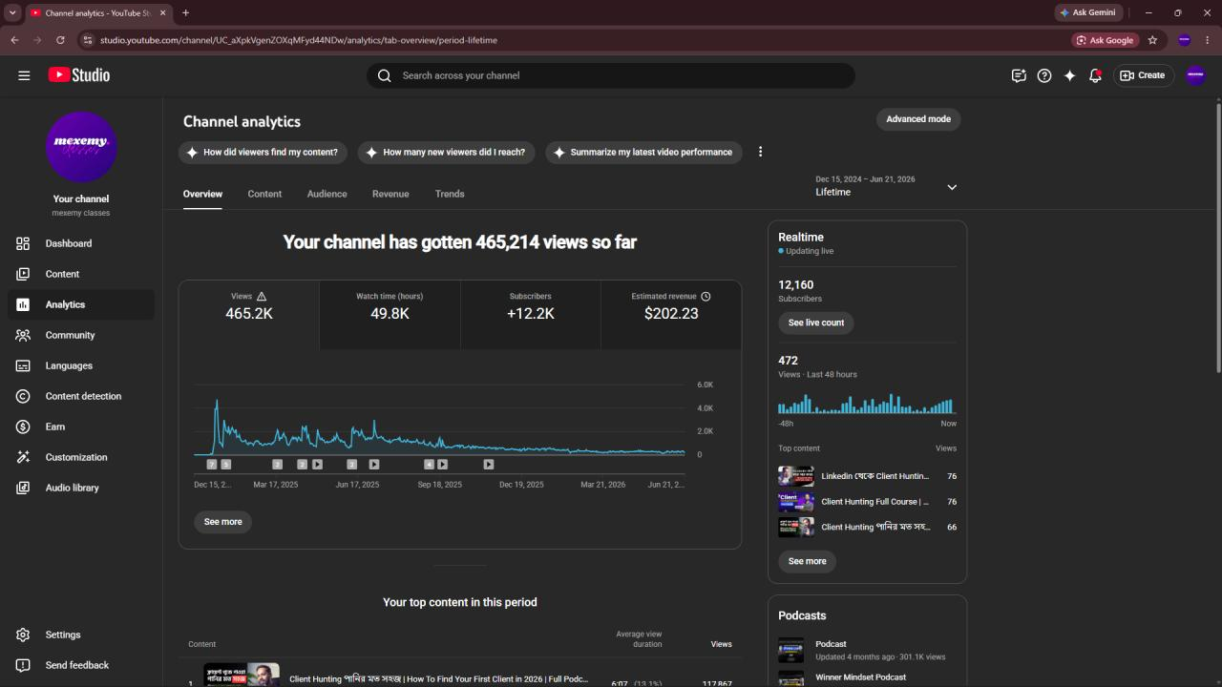Open the account avatar in Studio header
This screenshot has width=1222, height=687.
(1195, 75)
